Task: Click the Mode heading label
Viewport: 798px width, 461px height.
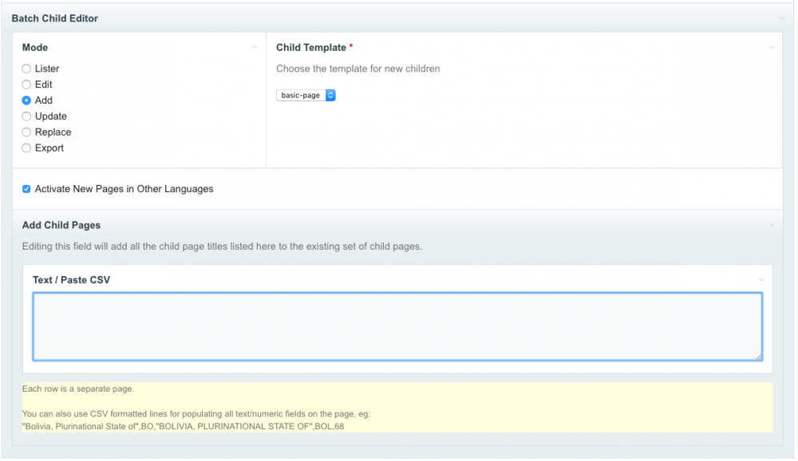Action: click(x=35, y=48)
